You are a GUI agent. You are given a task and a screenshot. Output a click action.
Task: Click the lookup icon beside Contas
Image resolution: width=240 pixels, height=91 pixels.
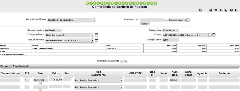[x=214, y=35]
